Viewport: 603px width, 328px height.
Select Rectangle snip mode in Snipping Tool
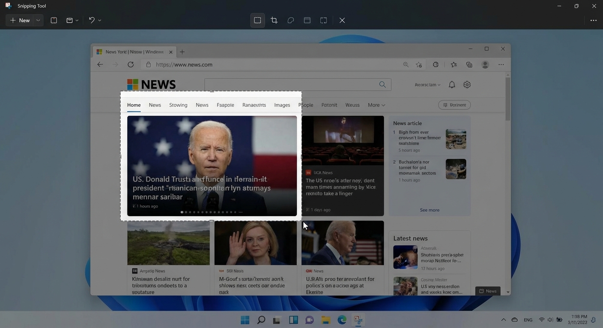[257, 20]
